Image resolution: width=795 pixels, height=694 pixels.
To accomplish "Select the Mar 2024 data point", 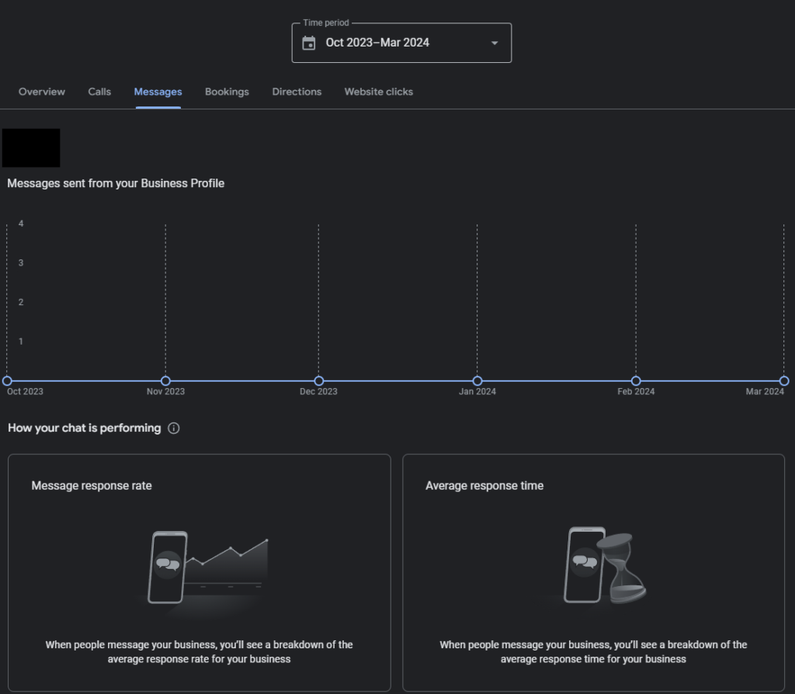I will 784,380.
